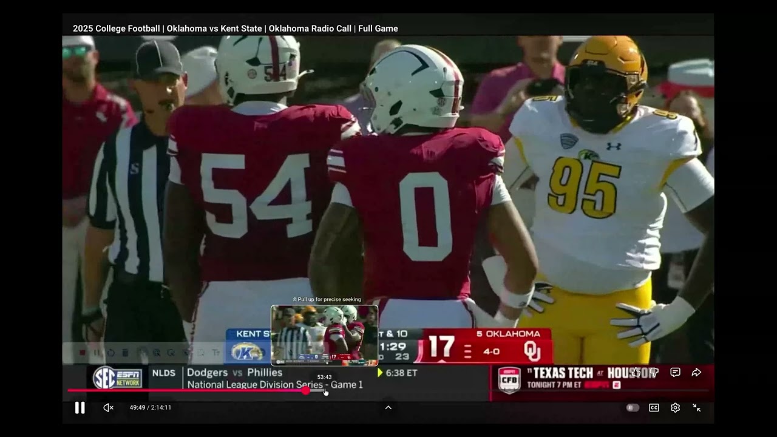Click the seek preview thumbnail
The height and width of the screenshot is (437, 777).
324,336
